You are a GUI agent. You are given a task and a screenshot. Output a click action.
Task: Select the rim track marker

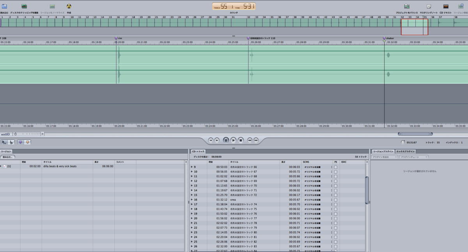coord(116,38)
